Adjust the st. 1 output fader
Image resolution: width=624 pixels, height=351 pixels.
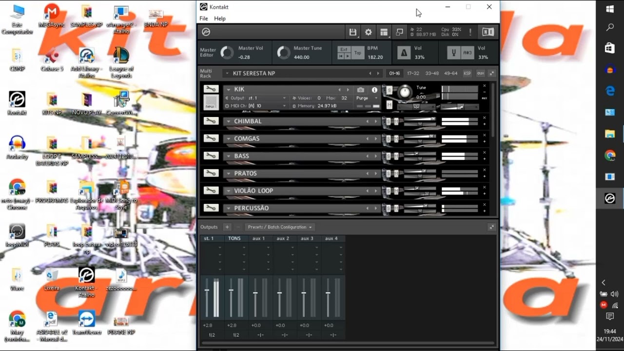[x=207, y=291]
